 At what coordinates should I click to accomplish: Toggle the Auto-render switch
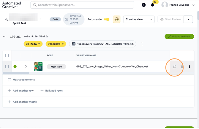(x=107, y=19)
